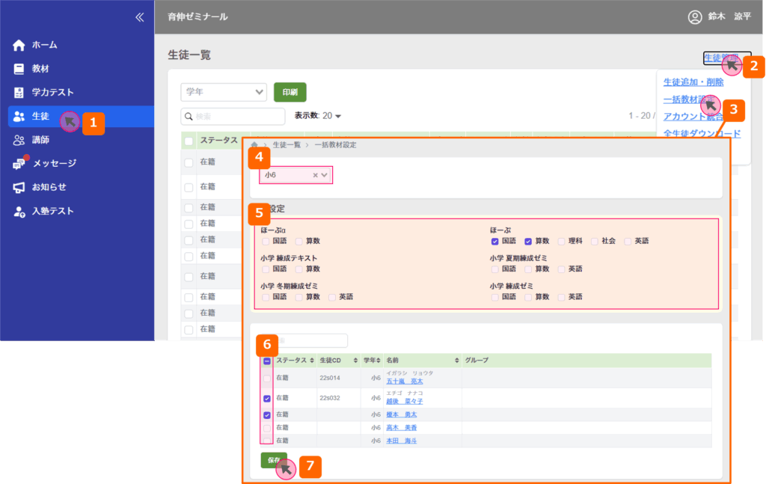The width and height of the screenshot is (766, 484).
Task: Uncheck 国語 under the ほーぷ material
Action: pos(495,242)
